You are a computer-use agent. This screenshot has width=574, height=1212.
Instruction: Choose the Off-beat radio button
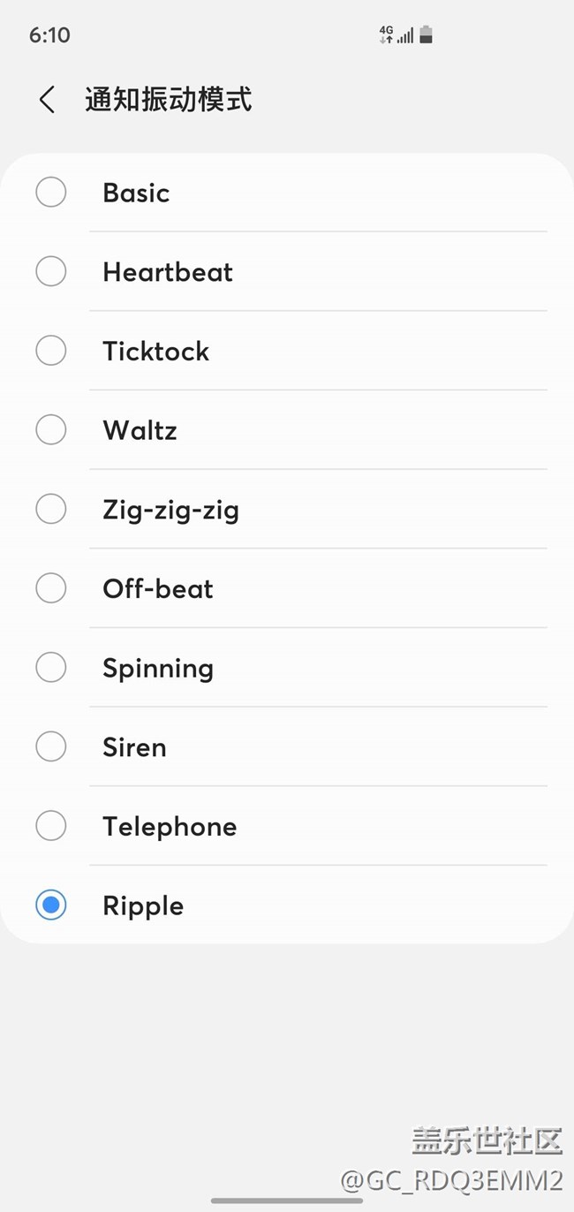(x=51, y=588)
